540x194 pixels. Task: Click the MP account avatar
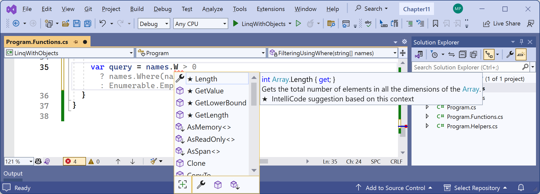458,9
